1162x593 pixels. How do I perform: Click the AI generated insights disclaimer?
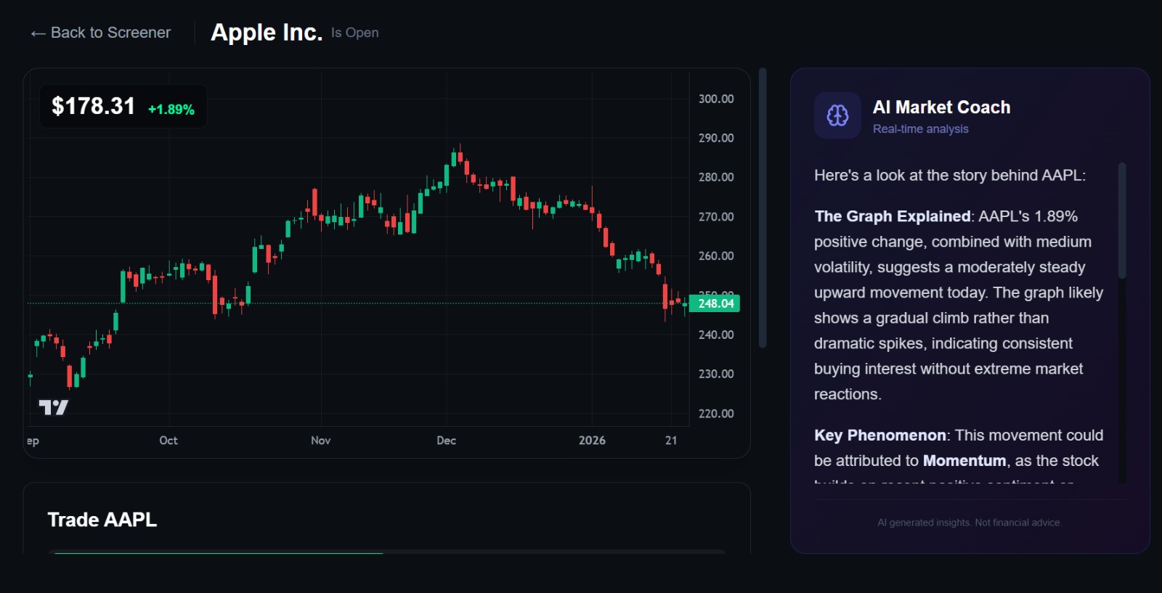point(970,523)
